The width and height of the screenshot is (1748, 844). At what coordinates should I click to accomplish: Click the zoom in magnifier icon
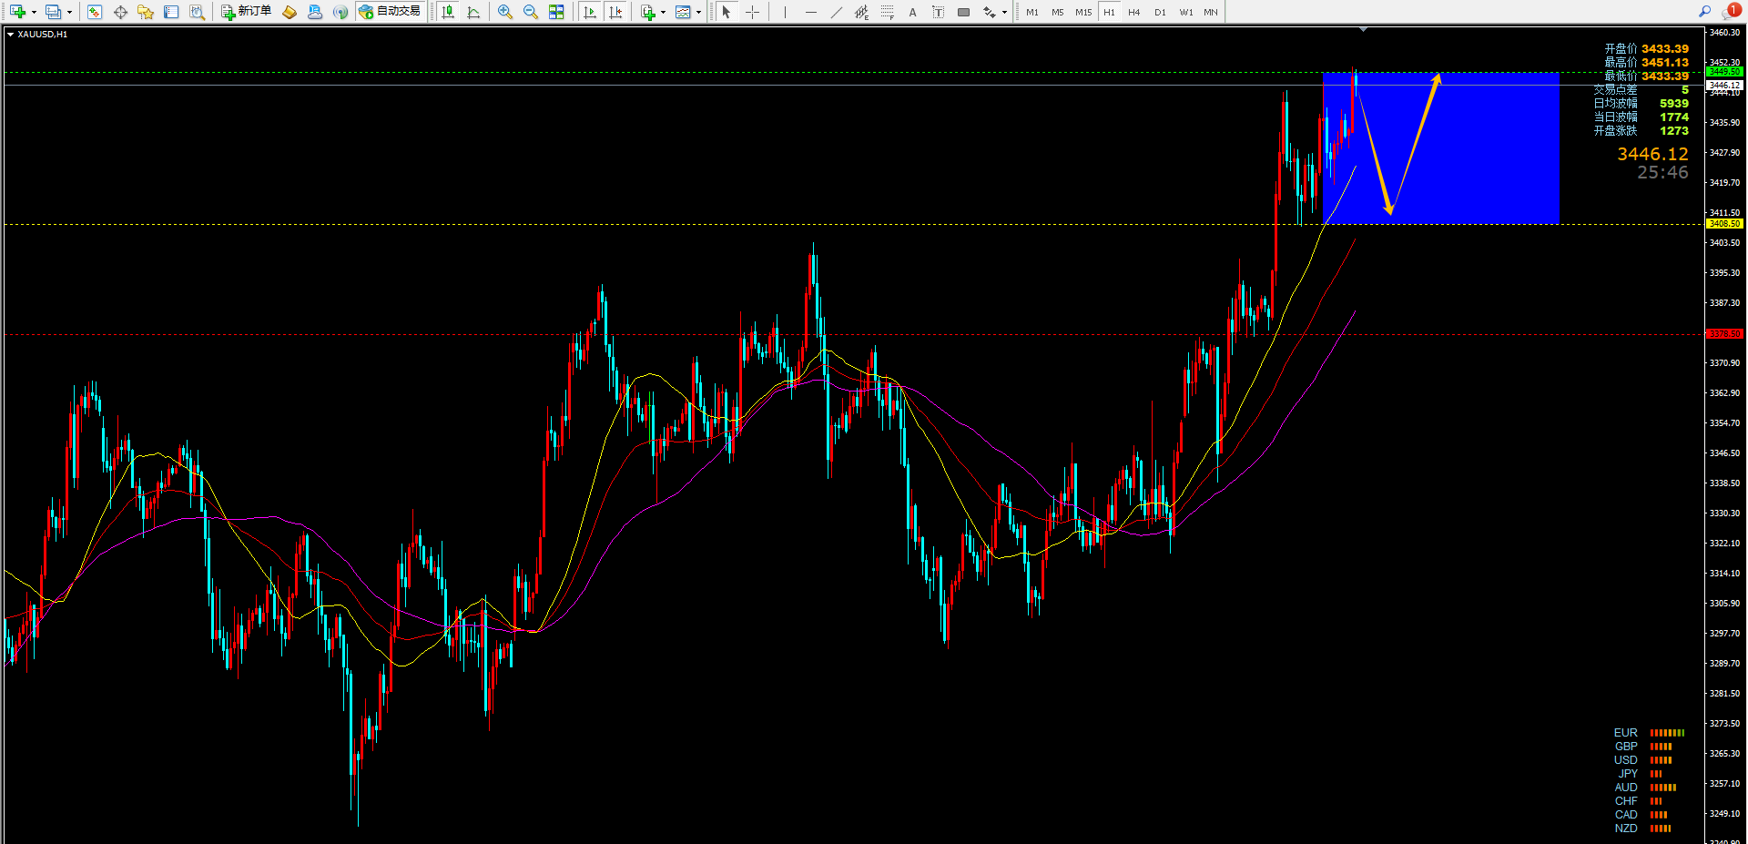pyautogui.click(x=505, y=12)
